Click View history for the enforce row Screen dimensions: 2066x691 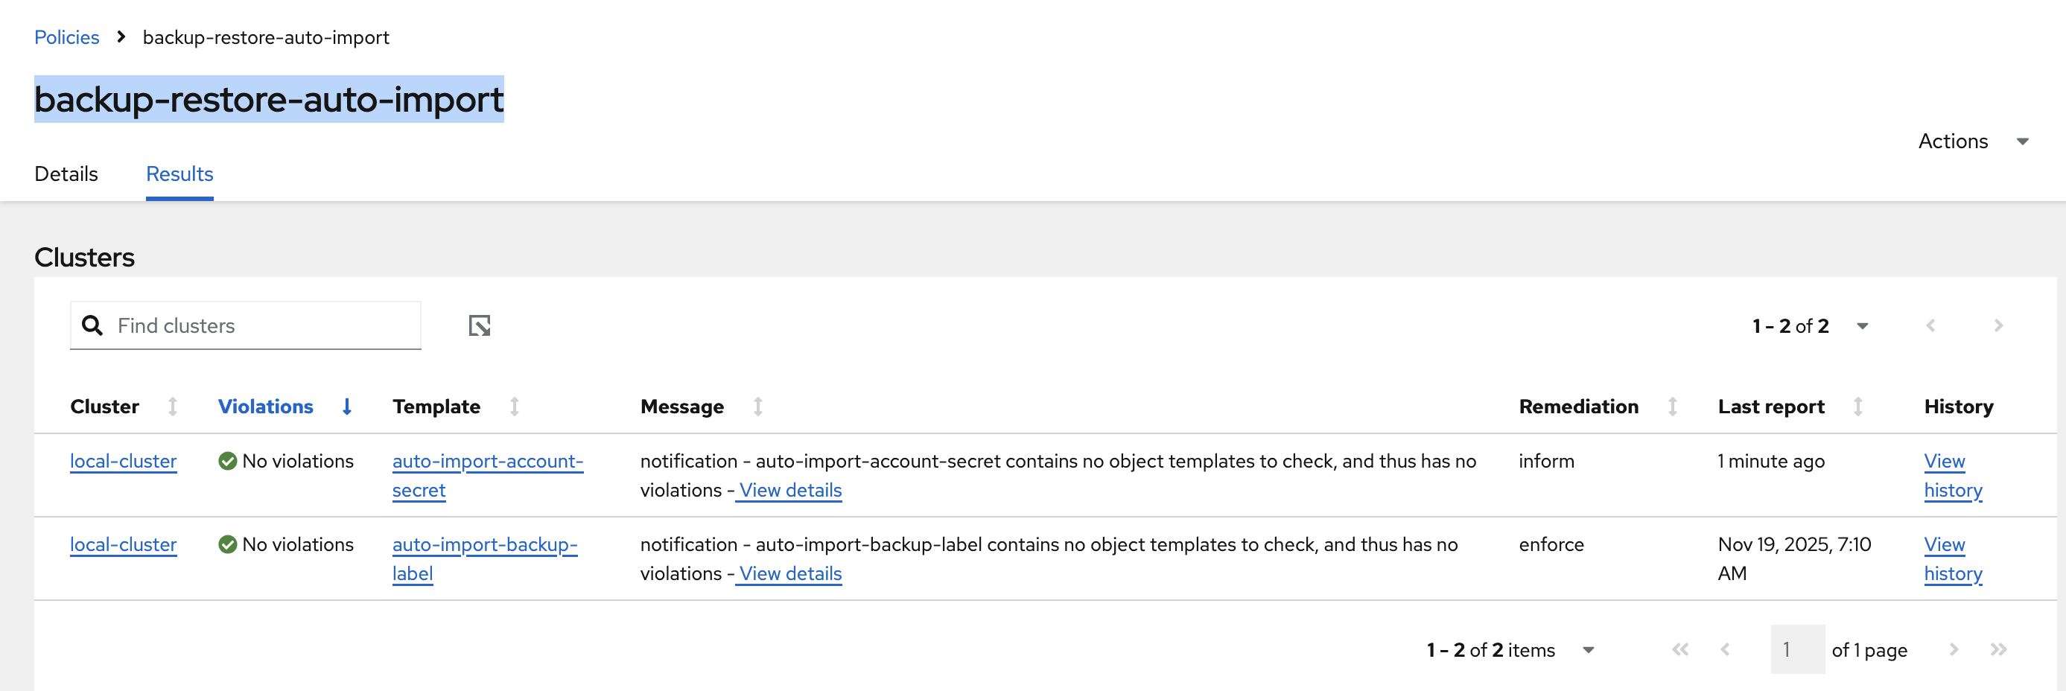pos(1952,558)
